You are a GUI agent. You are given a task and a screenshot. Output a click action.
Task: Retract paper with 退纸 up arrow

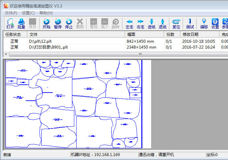163,23
